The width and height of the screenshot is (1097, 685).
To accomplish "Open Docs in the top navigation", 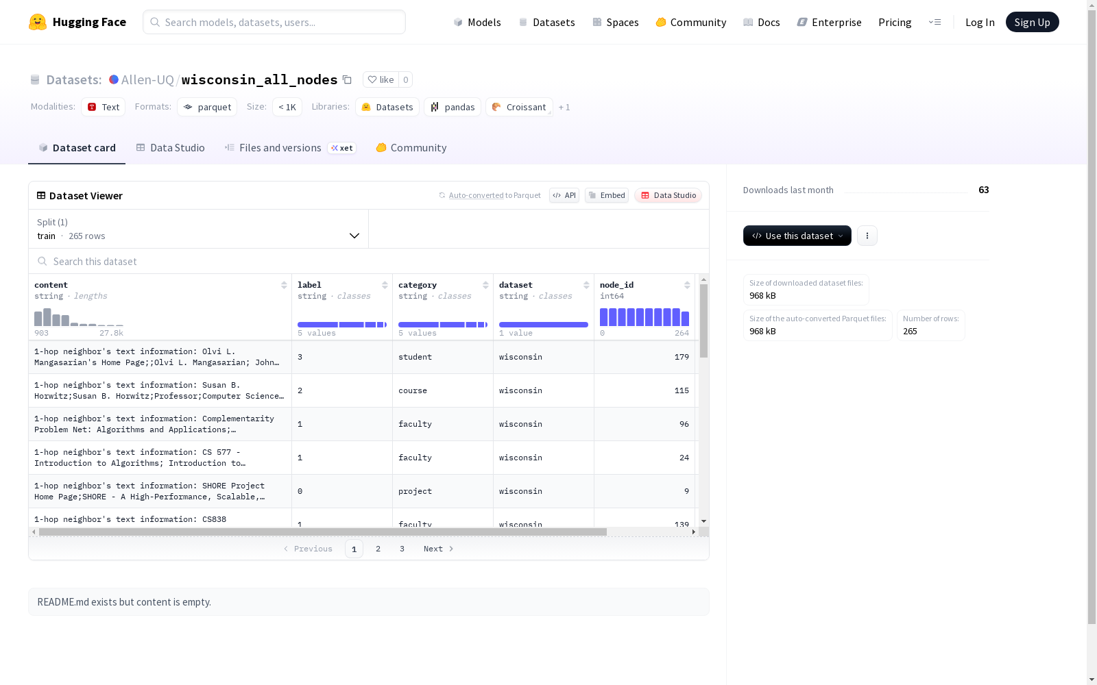I will [x=762, y=22].
